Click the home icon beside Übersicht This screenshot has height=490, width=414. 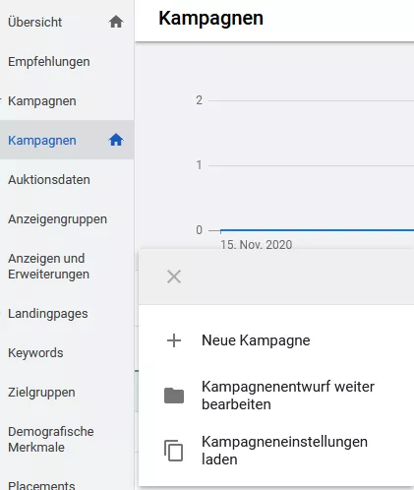[116, 22]
